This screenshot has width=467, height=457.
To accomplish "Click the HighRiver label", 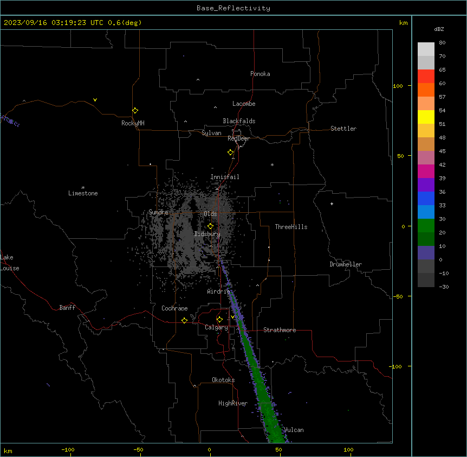I will tap(233, 403).
